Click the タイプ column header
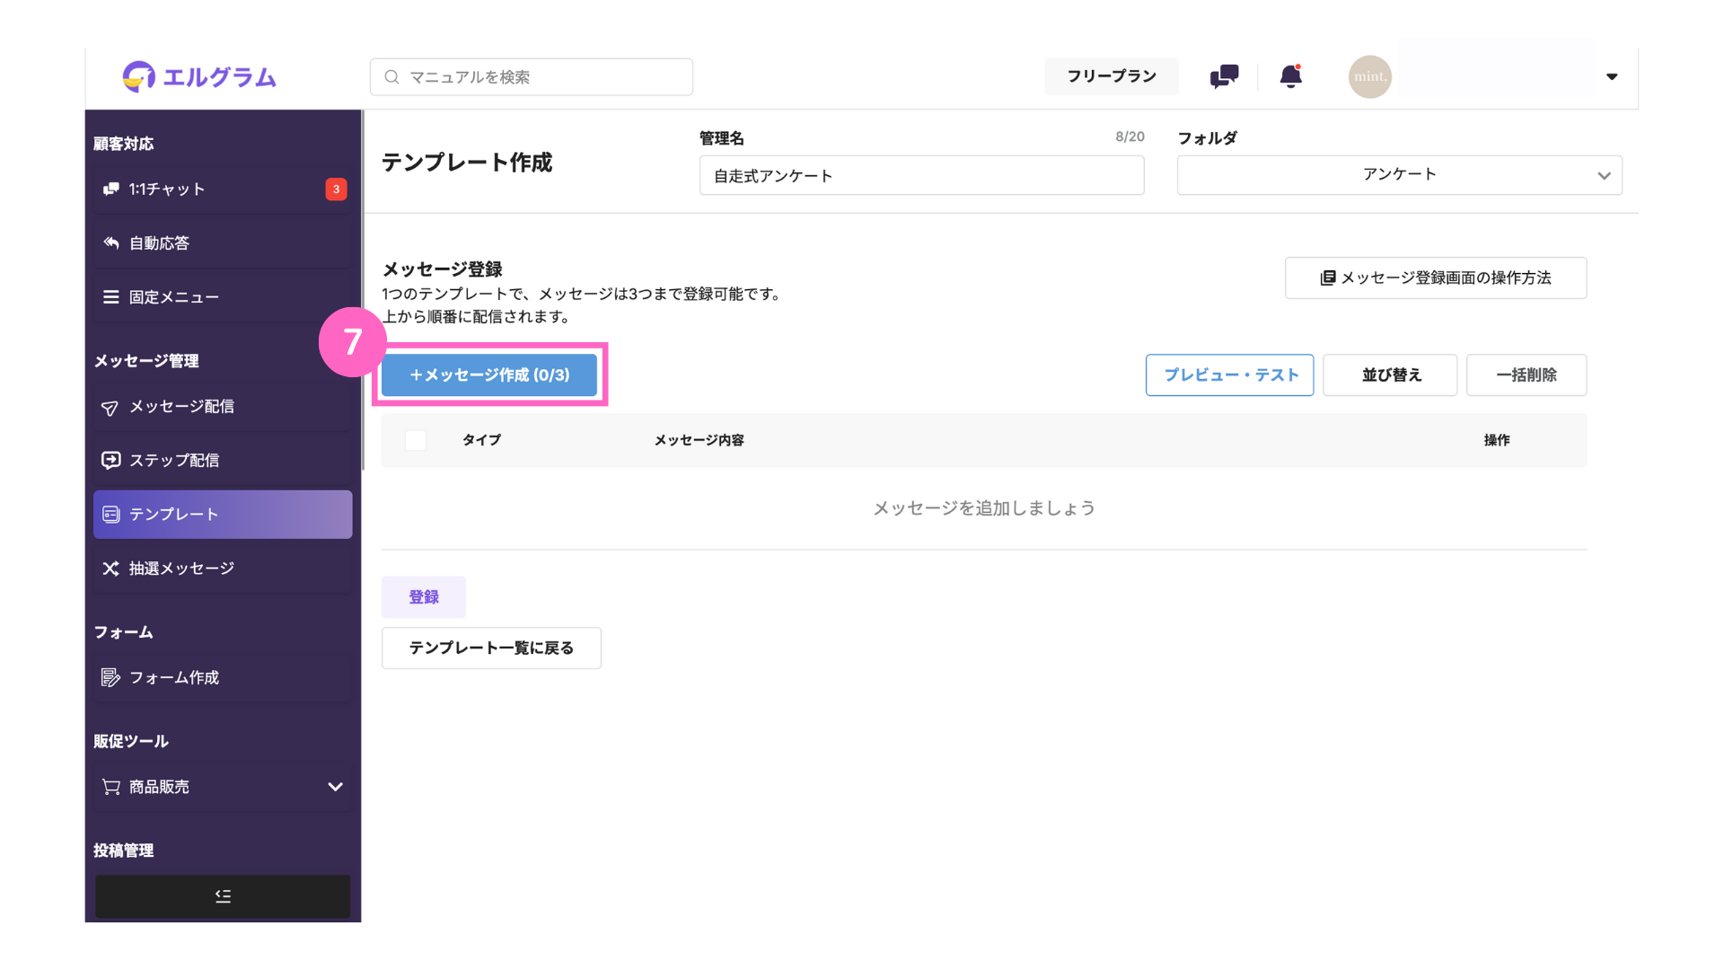The height and width of the screenshot is (970, 1724). (x=481, y=440)
